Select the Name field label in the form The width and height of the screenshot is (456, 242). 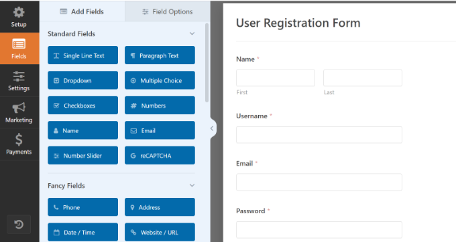(x=245, y=59)
